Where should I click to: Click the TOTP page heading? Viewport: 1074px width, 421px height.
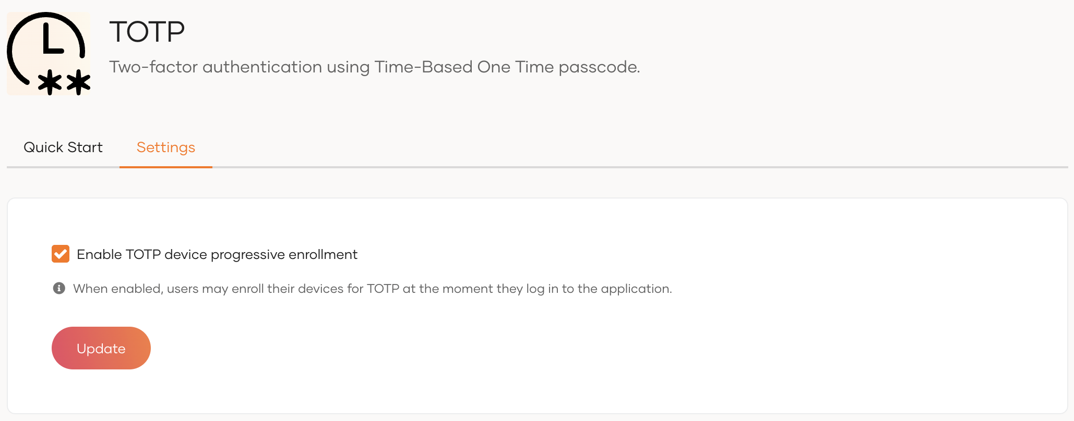[147, 32]
